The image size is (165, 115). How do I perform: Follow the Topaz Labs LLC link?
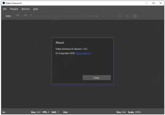pos(83,53)
